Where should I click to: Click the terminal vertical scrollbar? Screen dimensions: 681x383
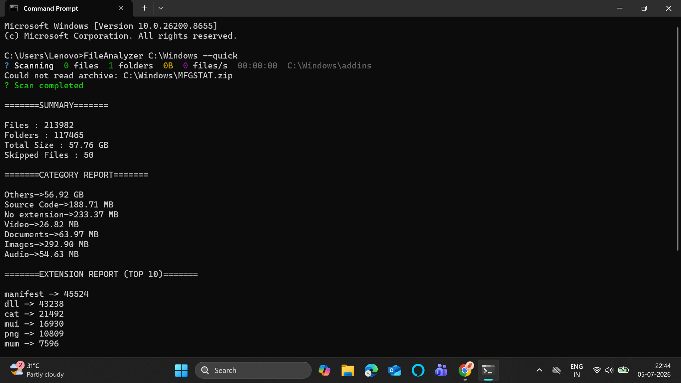click(678, 138)
